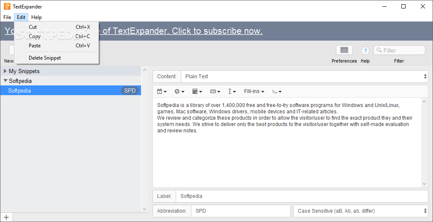Open the Help menu
The height and width of the screenshot is (222, 433).
[x=36, y=17]
